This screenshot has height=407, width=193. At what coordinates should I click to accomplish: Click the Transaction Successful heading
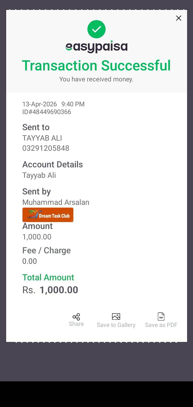[96, 66]
